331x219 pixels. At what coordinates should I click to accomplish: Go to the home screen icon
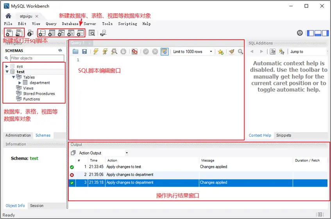click(x=8, y=16)
